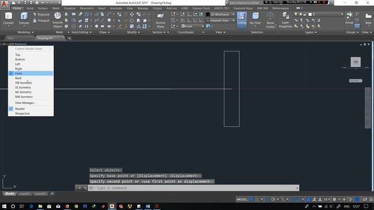Image resolution: width=374 pixels, height=210 pixels.
Task: Expand the Modify panel
Action: [x=134, y=32]
